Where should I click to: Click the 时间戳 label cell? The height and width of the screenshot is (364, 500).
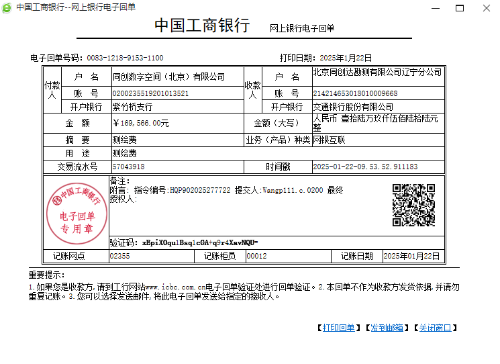pyautogui.click(x=278, y=167)
